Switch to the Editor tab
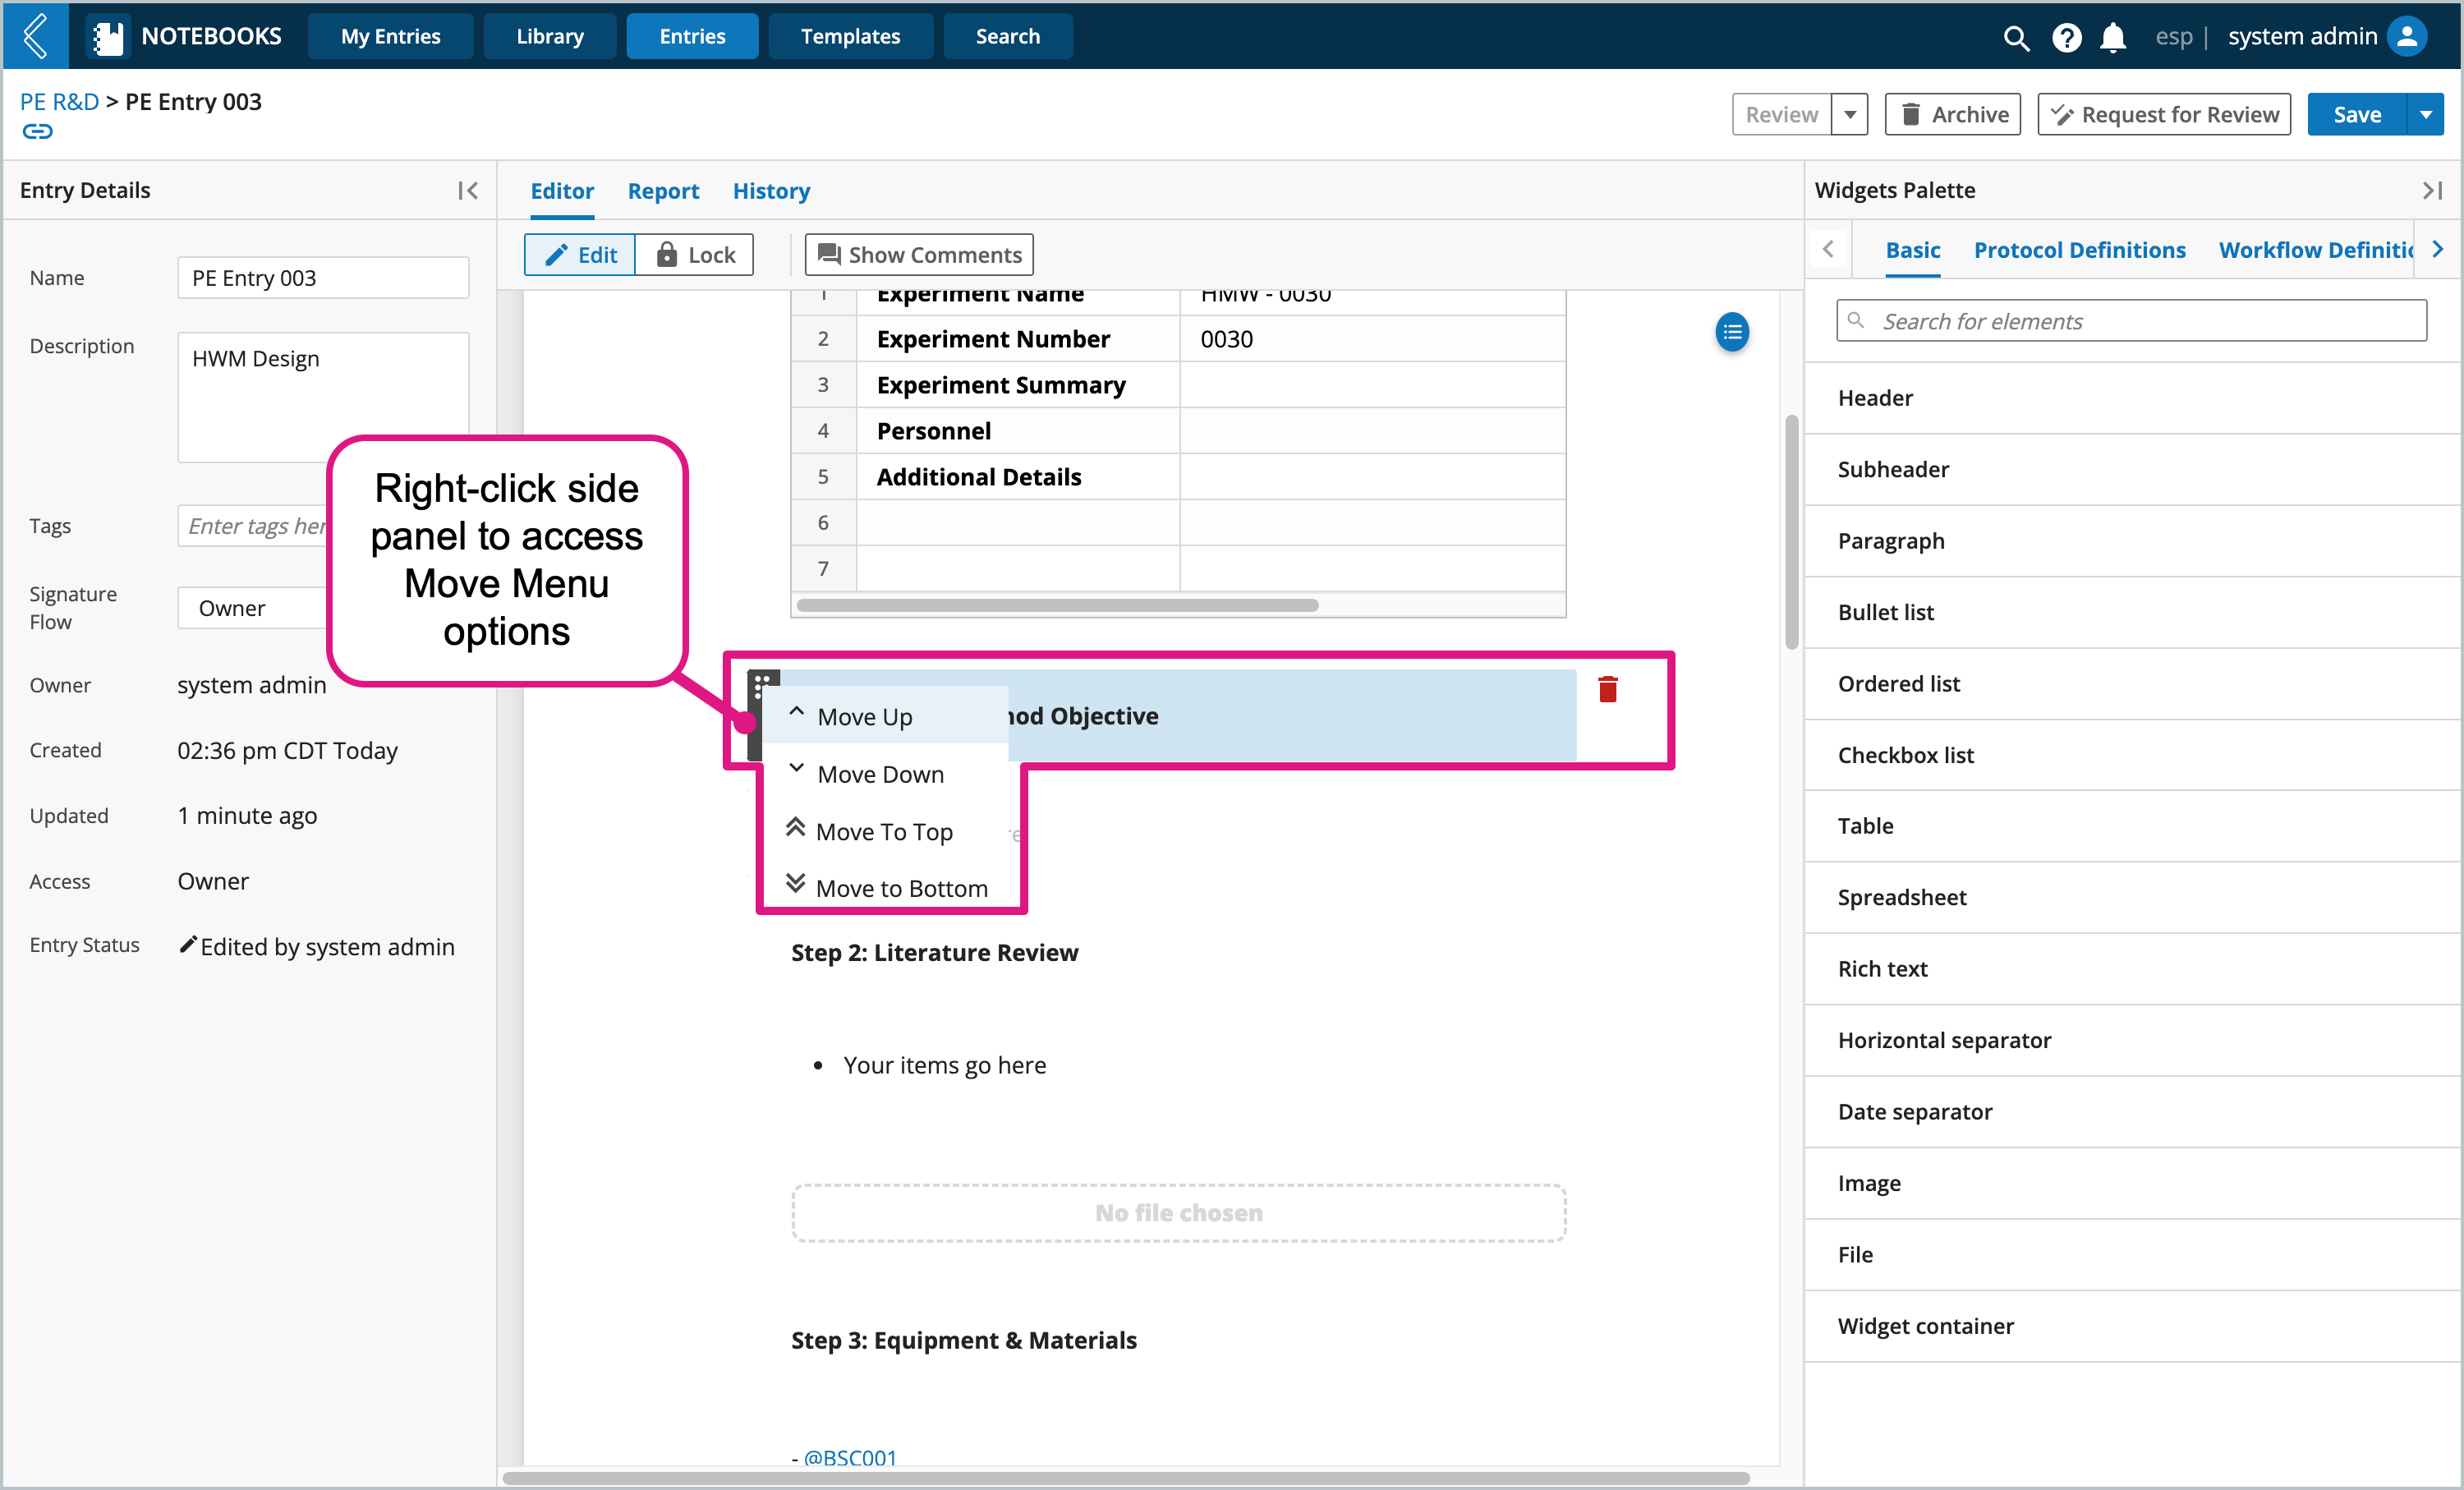This screenshot has height=1490, width=2464. click(x=562, y=191)
